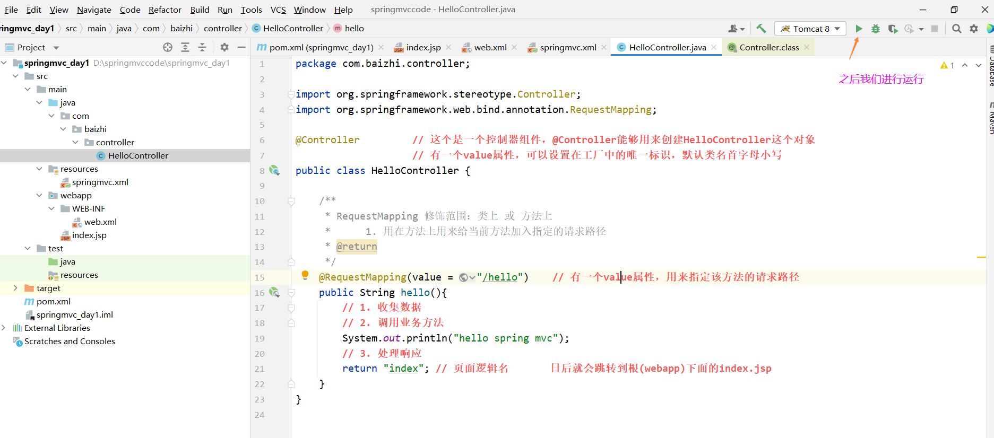Click the gray Stop button
994x438 pixels.
935,29
